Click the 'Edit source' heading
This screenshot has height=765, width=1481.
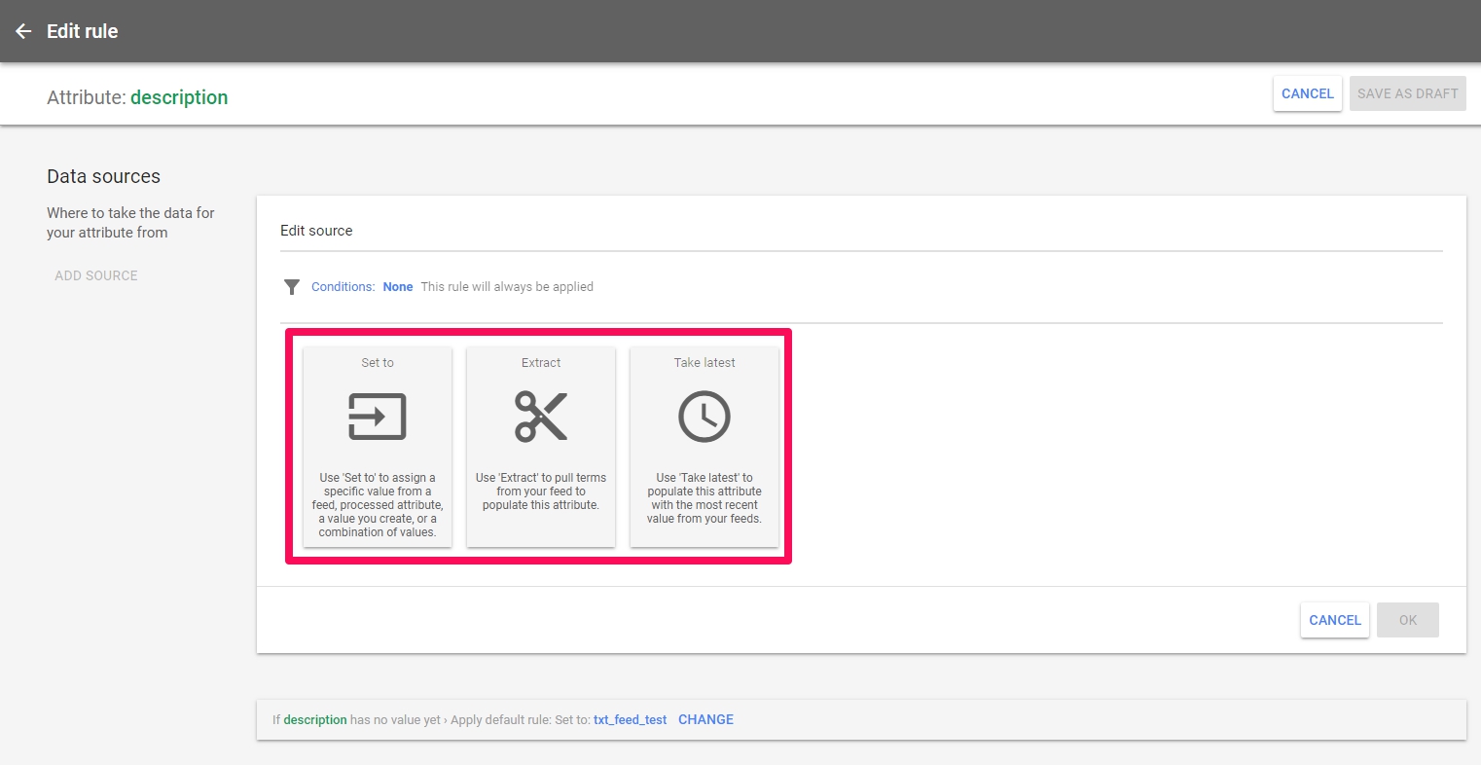pyautogui.click(x=316, y=231)
